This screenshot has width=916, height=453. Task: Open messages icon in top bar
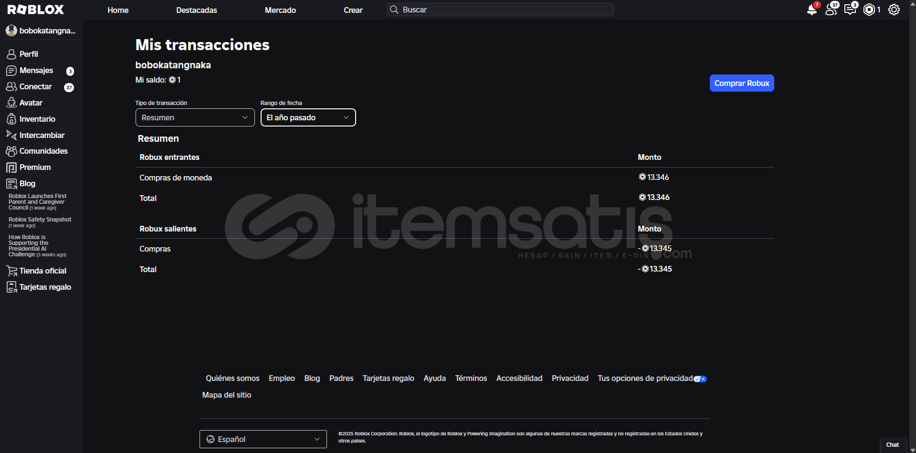coord(850,10)
